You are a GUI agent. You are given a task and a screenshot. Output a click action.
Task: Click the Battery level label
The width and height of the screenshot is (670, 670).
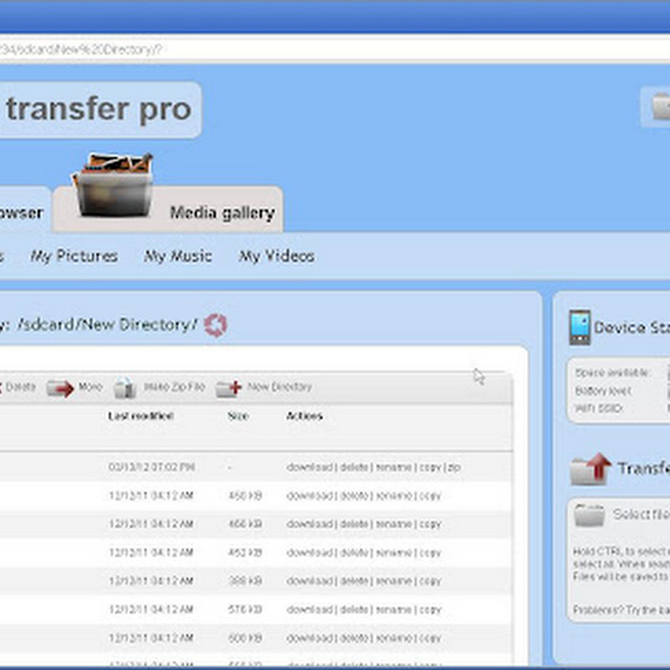[x=603, y=391]
